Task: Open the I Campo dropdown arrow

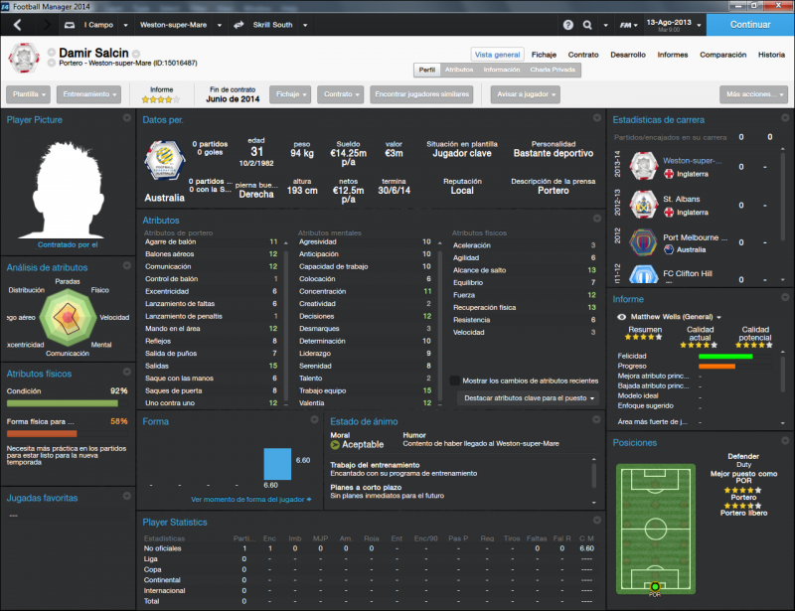Action: [126, 25]
